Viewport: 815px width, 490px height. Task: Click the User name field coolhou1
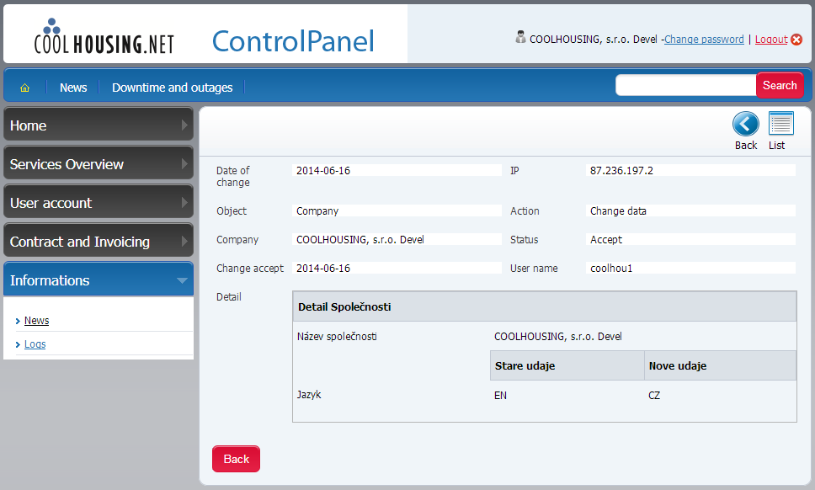[690, 268]
